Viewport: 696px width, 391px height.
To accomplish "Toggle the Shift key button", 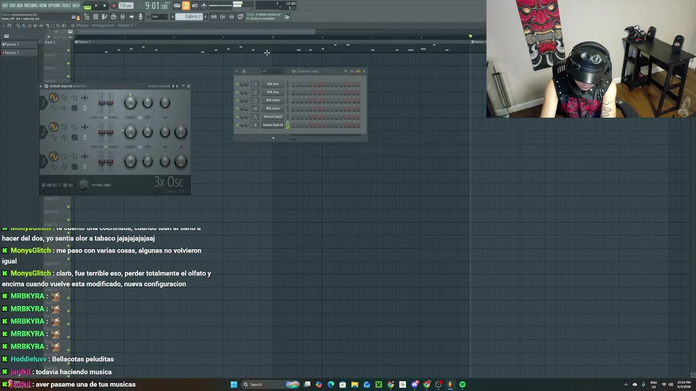I will coord(214,17).
